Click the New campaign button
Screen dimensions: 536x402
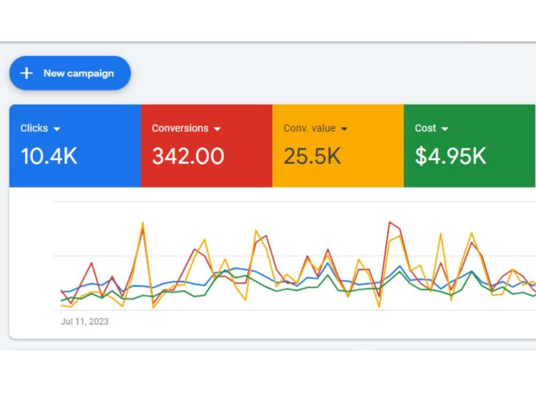(x=70, y=73)
